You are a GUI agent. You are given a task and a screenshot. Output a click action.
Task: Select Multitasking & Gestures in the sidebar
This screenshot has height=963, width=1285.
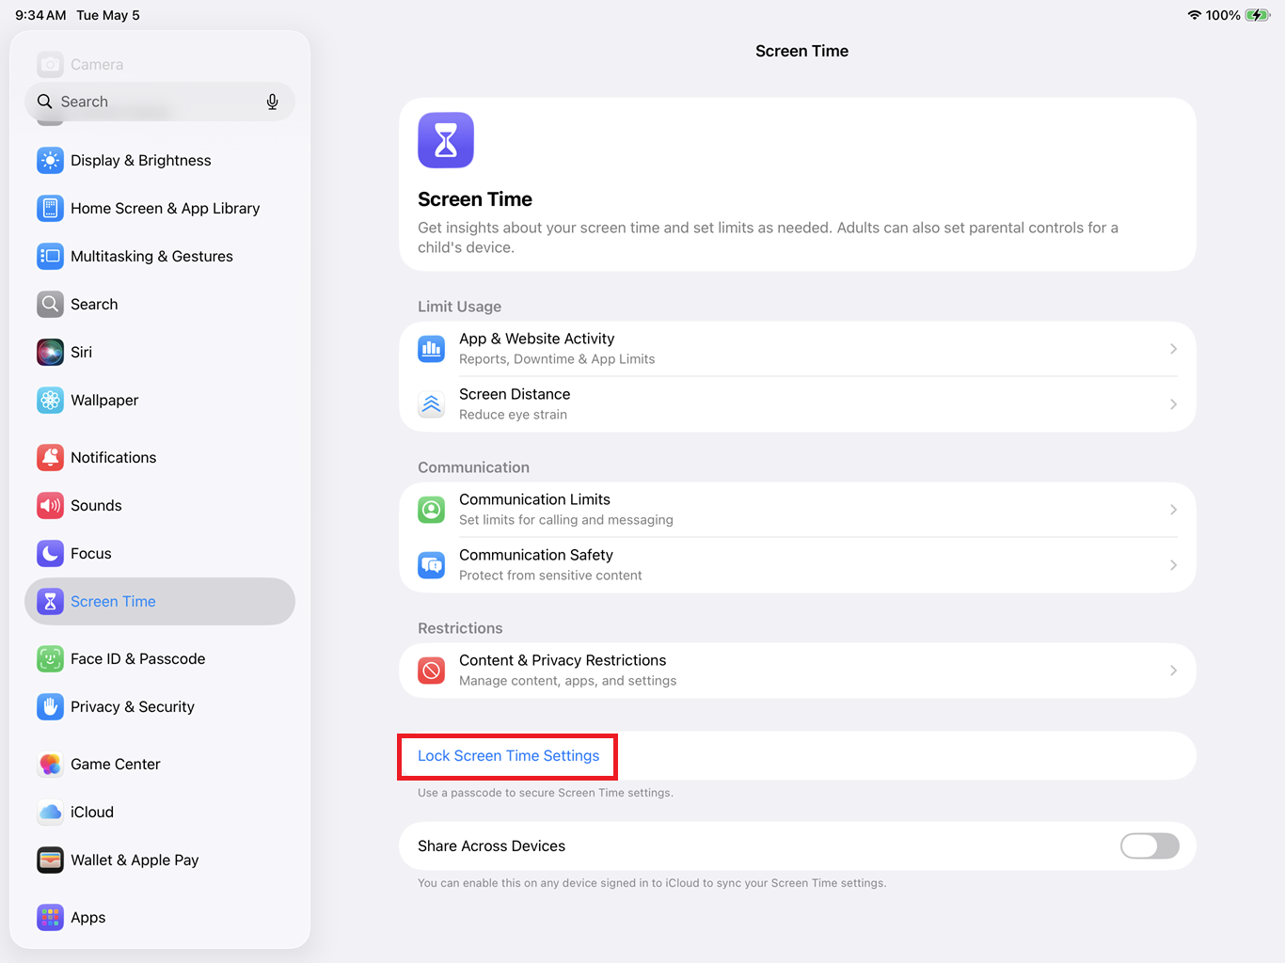pos(160,257)
